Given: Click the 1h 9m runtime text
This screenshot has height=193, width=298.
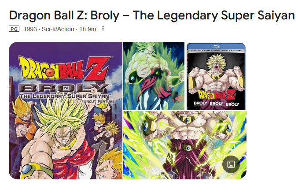Looking at the screenshot, I should pos(88,29).
